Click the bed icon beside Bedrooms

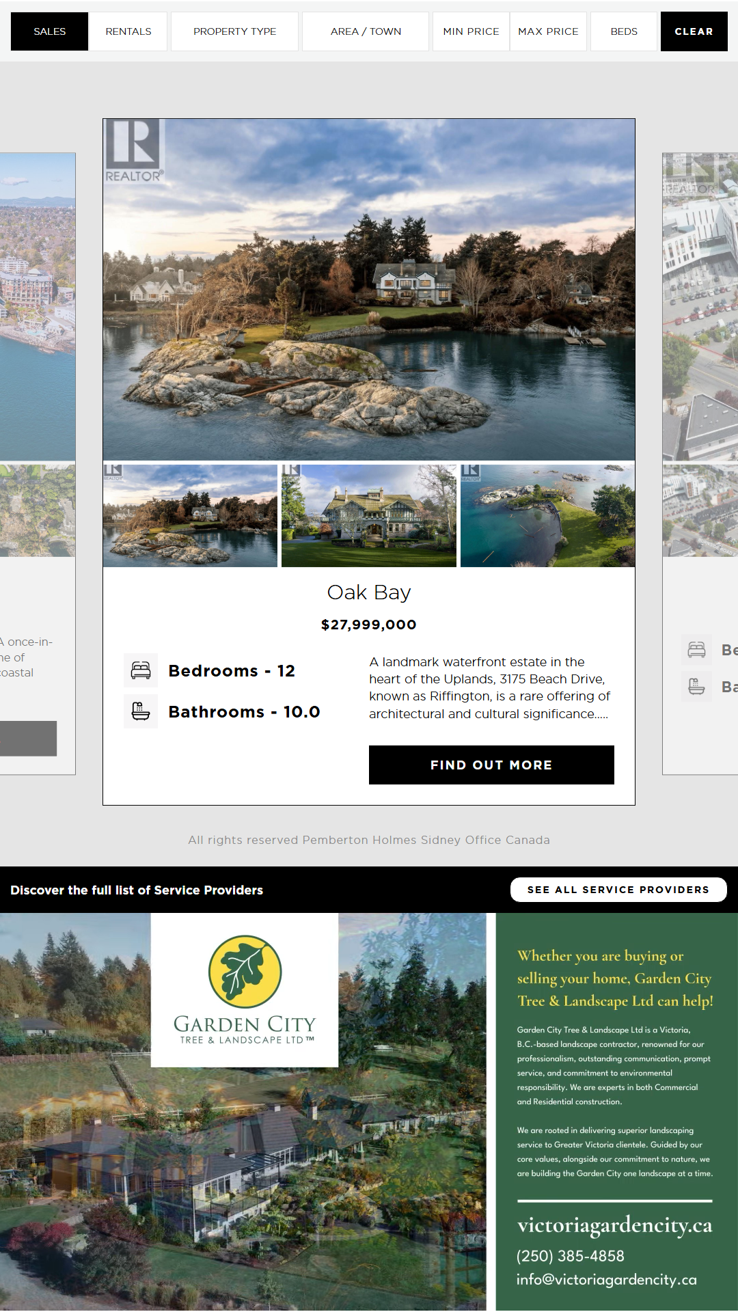[141, 670]
